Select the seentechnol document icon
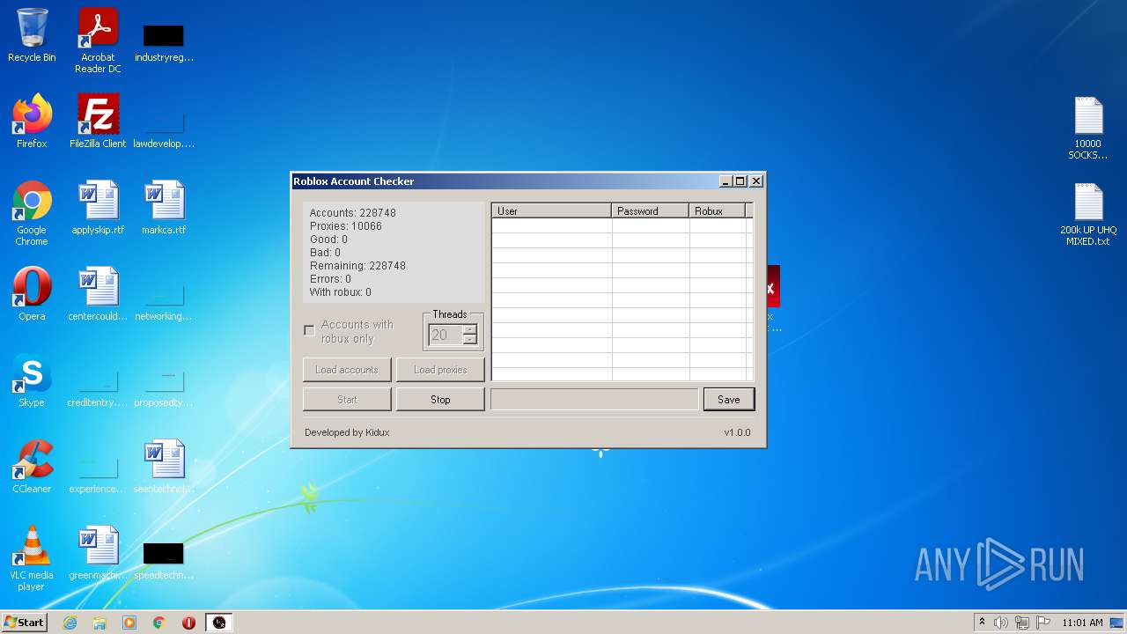 164,467
